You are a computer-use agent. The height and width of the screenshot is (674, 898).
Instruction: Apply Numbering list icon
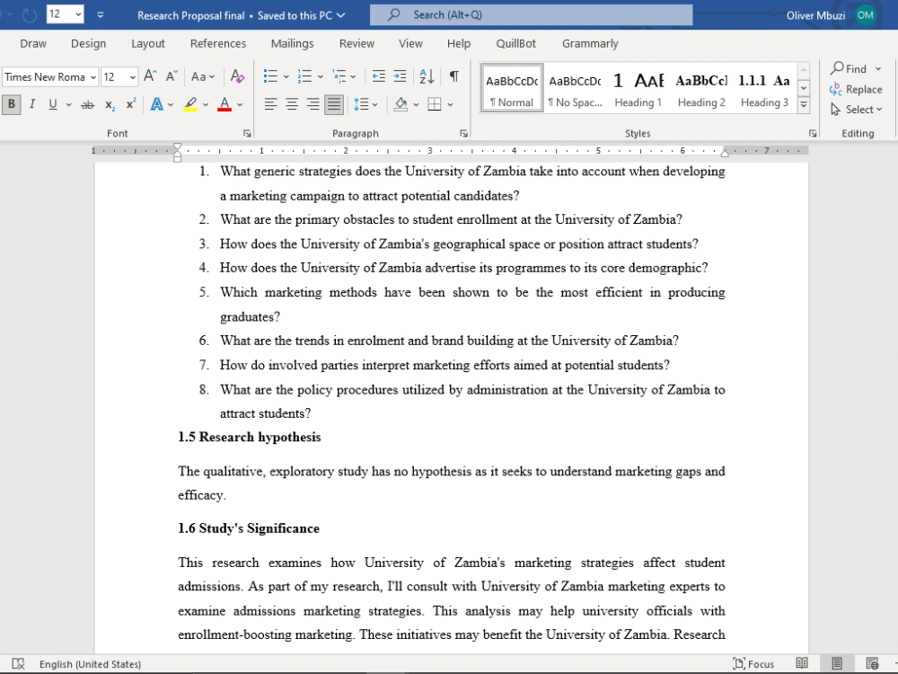304,76
